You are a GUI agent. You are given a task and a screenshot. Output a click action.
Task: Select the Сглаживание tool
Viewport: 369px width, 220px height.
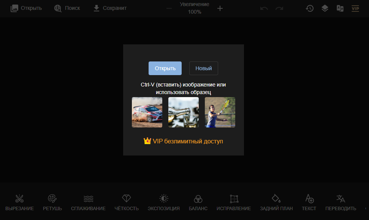pyautogui.click(x=89, y=201)
